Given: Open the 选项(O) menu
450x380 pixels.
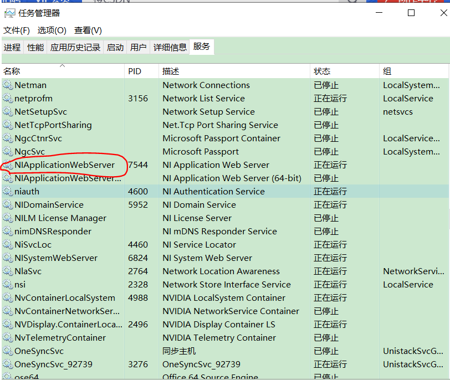Looking at the screenshot, I should (52, 30).
